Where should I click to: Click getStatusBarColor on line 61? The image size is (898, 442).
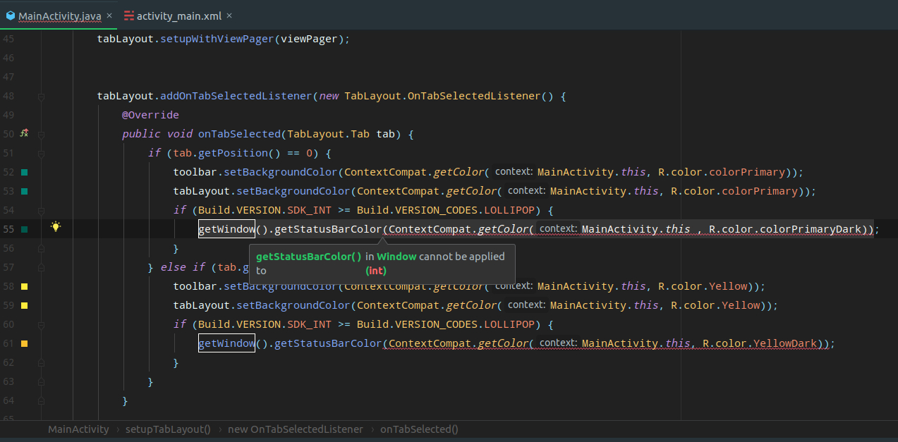328,343
